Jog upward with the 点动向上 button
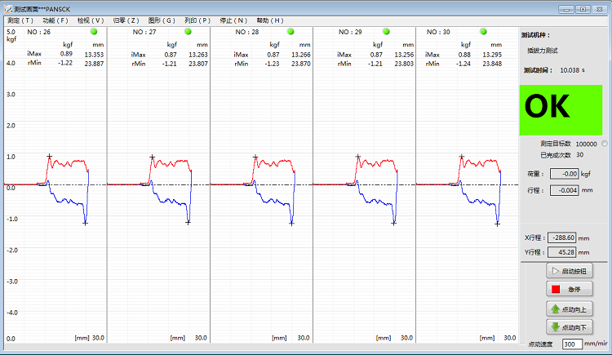The height and width of the screenshot is (355, 612). point(569,309)
